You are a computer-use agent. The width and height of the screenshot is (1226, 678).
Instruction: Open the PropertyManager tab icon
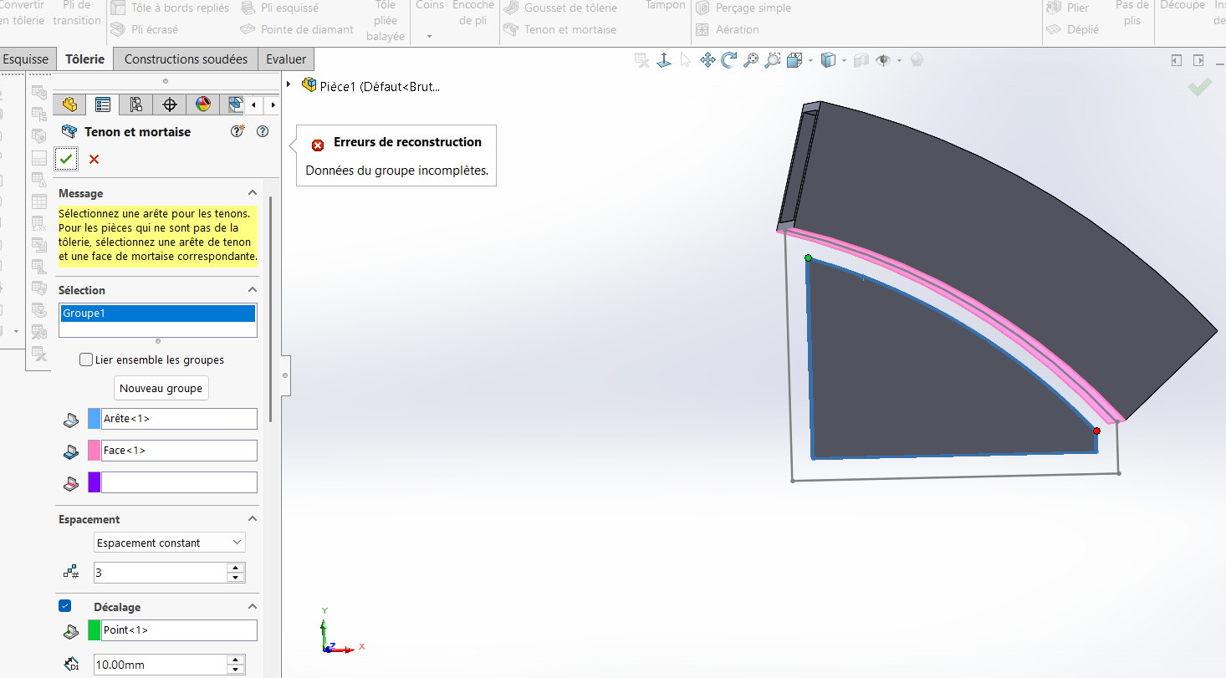pyautogui.click(x=103, y=105)
